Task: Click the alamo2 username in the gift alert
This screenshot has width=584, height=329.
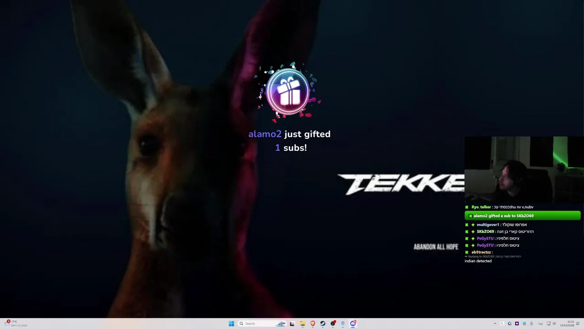Action: [x=265, y=134]
